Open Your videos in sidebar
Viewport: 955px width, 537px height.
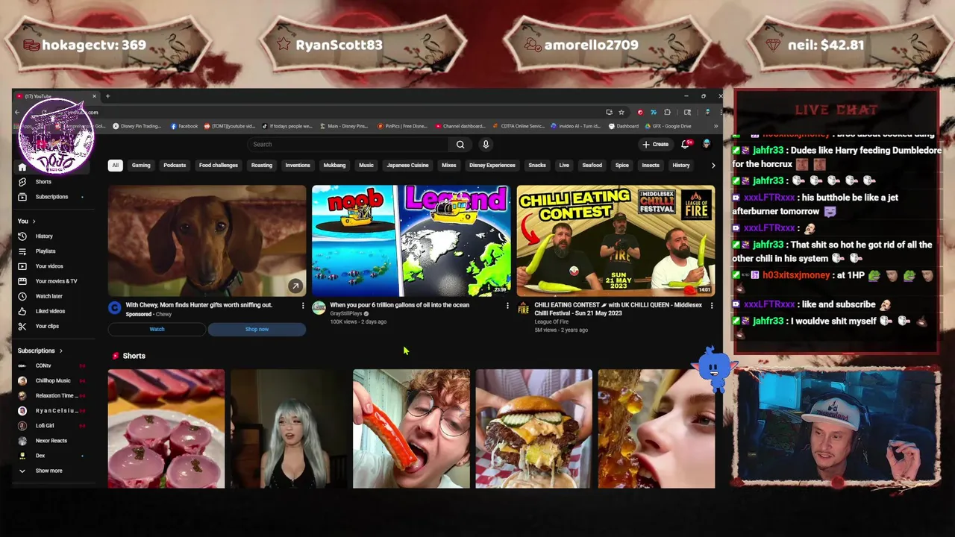tap(49, 266)
